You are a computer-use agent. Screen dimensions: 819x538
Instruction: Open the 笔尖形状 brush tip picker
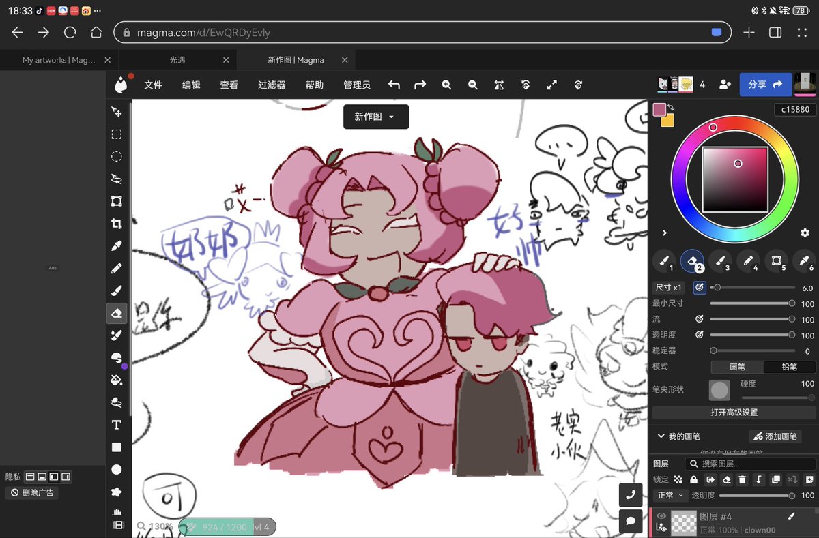click(719, 390)
